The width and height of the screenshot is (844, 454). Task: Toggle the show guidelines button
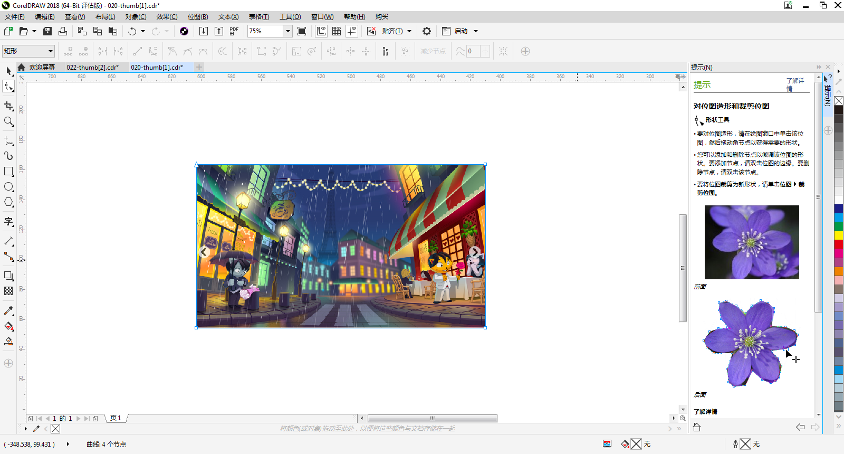352,31
